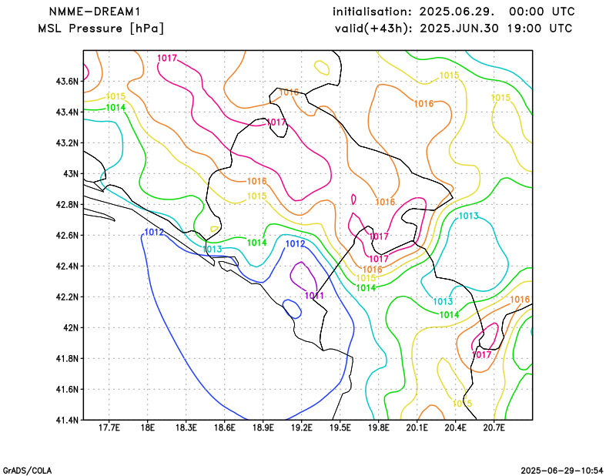This screenshot has width=616, height=476.
Task: Select the 2025-06-29-10:54 timestamp
Action: pos(562,471)
